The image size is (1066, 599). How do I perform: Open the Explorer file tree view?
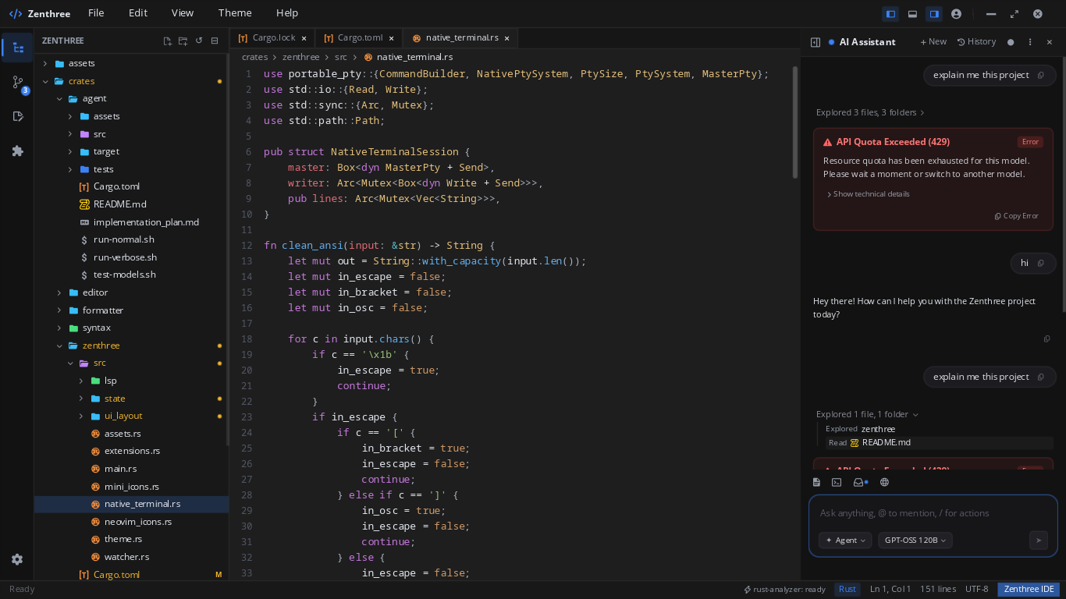[x=17, y=48]
